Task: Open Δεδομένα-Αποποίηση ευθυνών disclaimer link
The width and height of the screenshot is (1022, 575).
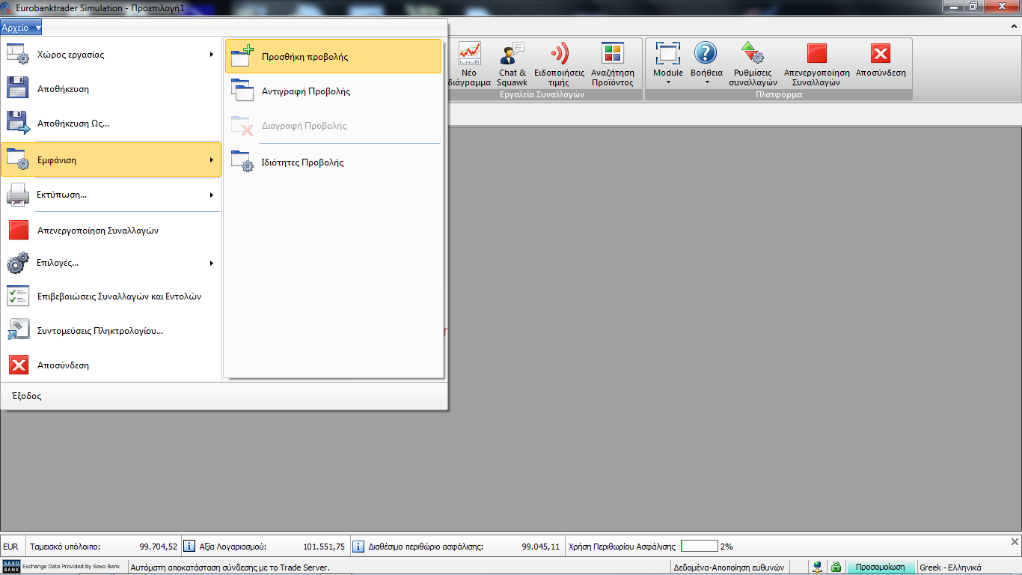Action: tap(729, 568)
